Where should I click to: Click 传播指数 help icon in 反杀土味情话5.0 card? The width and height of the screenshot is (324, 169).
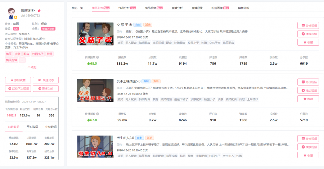(x=98, y=114)
